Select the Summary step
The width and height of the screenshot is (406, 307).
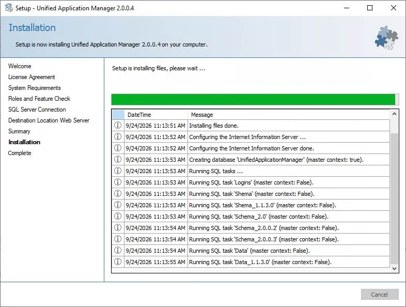19,131
